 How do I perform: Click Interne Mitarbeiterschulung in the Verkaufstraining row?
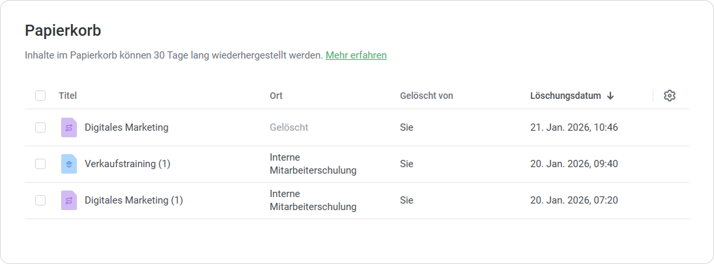pos(313,164)
